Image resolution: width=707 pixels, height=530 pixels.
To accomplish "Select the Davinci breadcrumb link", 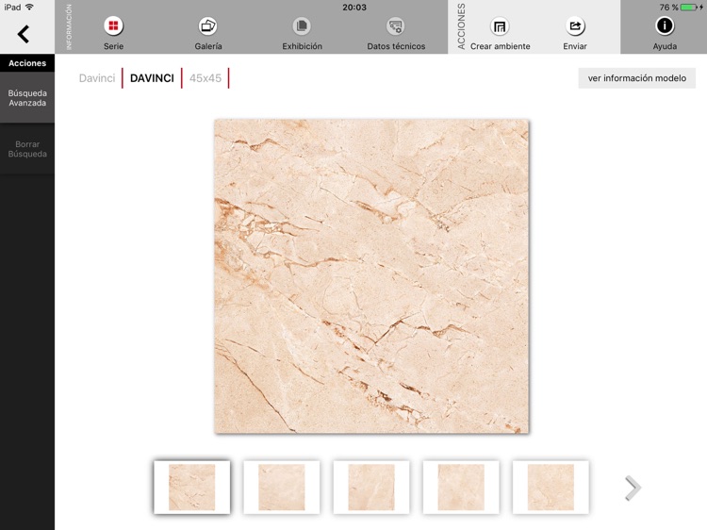I will tap(97, 78).
